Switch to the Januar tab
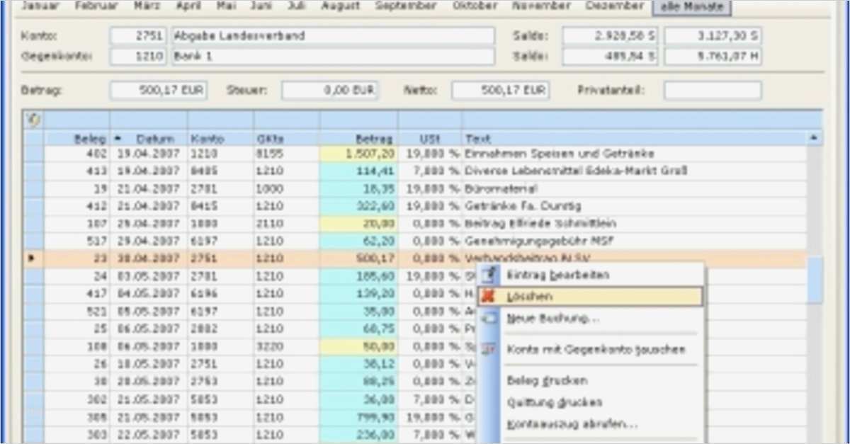Viewport: 850px width, 444px height. coord(40,6)
